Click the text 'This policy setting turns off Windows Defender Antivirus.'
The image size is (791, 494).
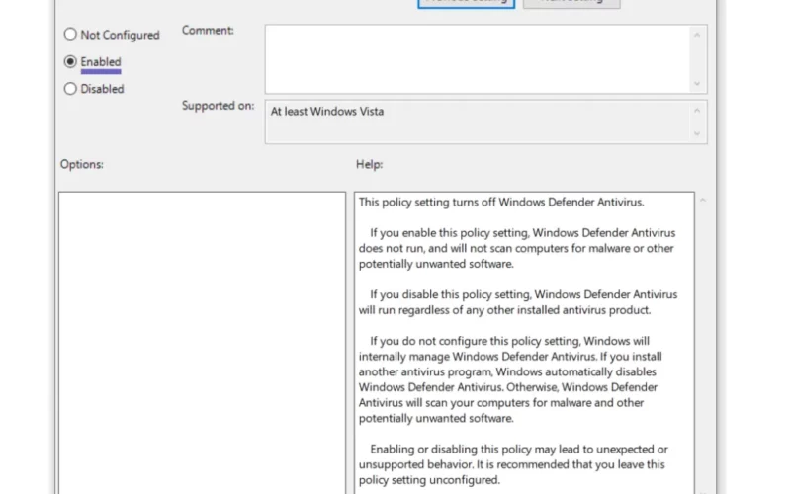[x=501, y=203]
